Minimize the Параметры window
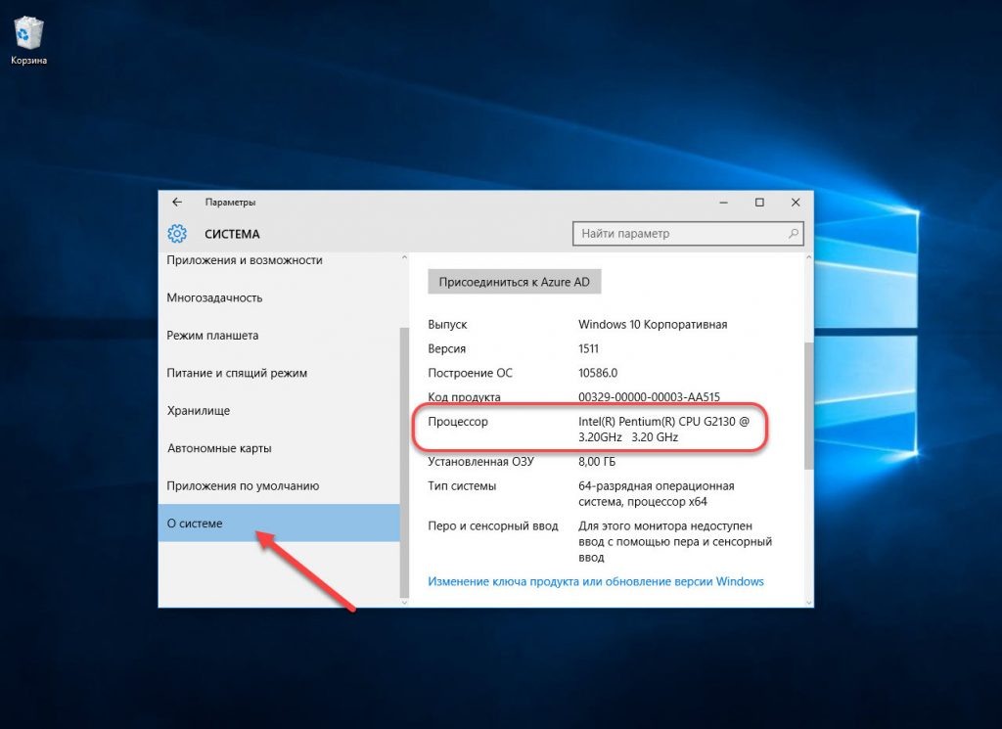1002x729 pixels. [x=723, y=202]
